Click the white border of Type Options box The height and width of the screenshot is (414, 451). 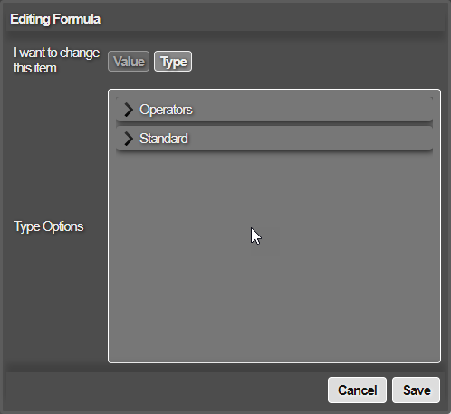274,90
